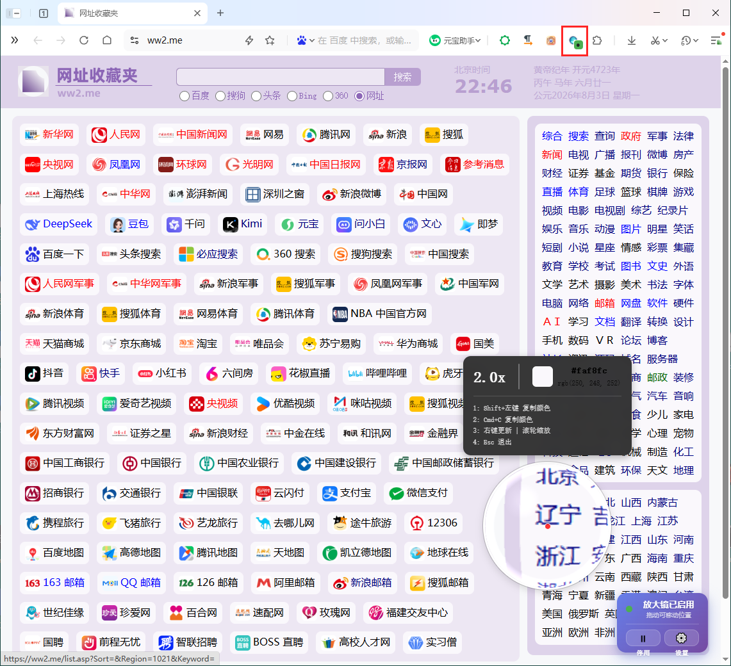Open the magnifier extension icon in toolbar
This screenshot has height=666, width=731.
pos(575,41)
